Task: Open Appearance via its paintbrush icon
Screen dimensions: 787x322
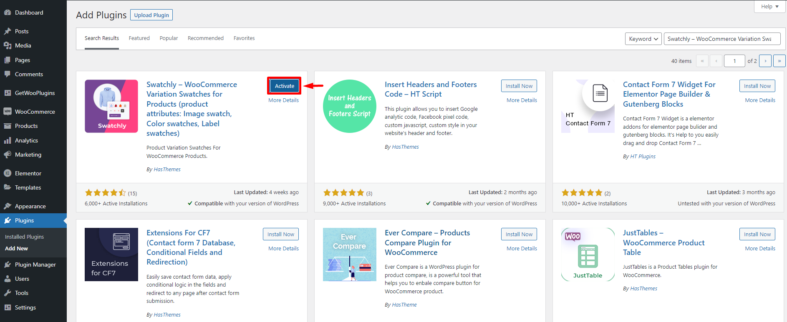Action: coord(8,206)
